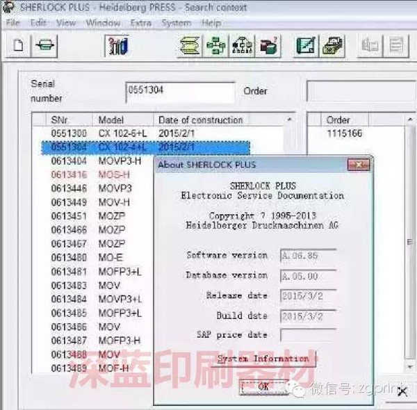417x410 pixels.
Task: Close the About SHERLOCK PLUS dialog
Action: point(358,165)
